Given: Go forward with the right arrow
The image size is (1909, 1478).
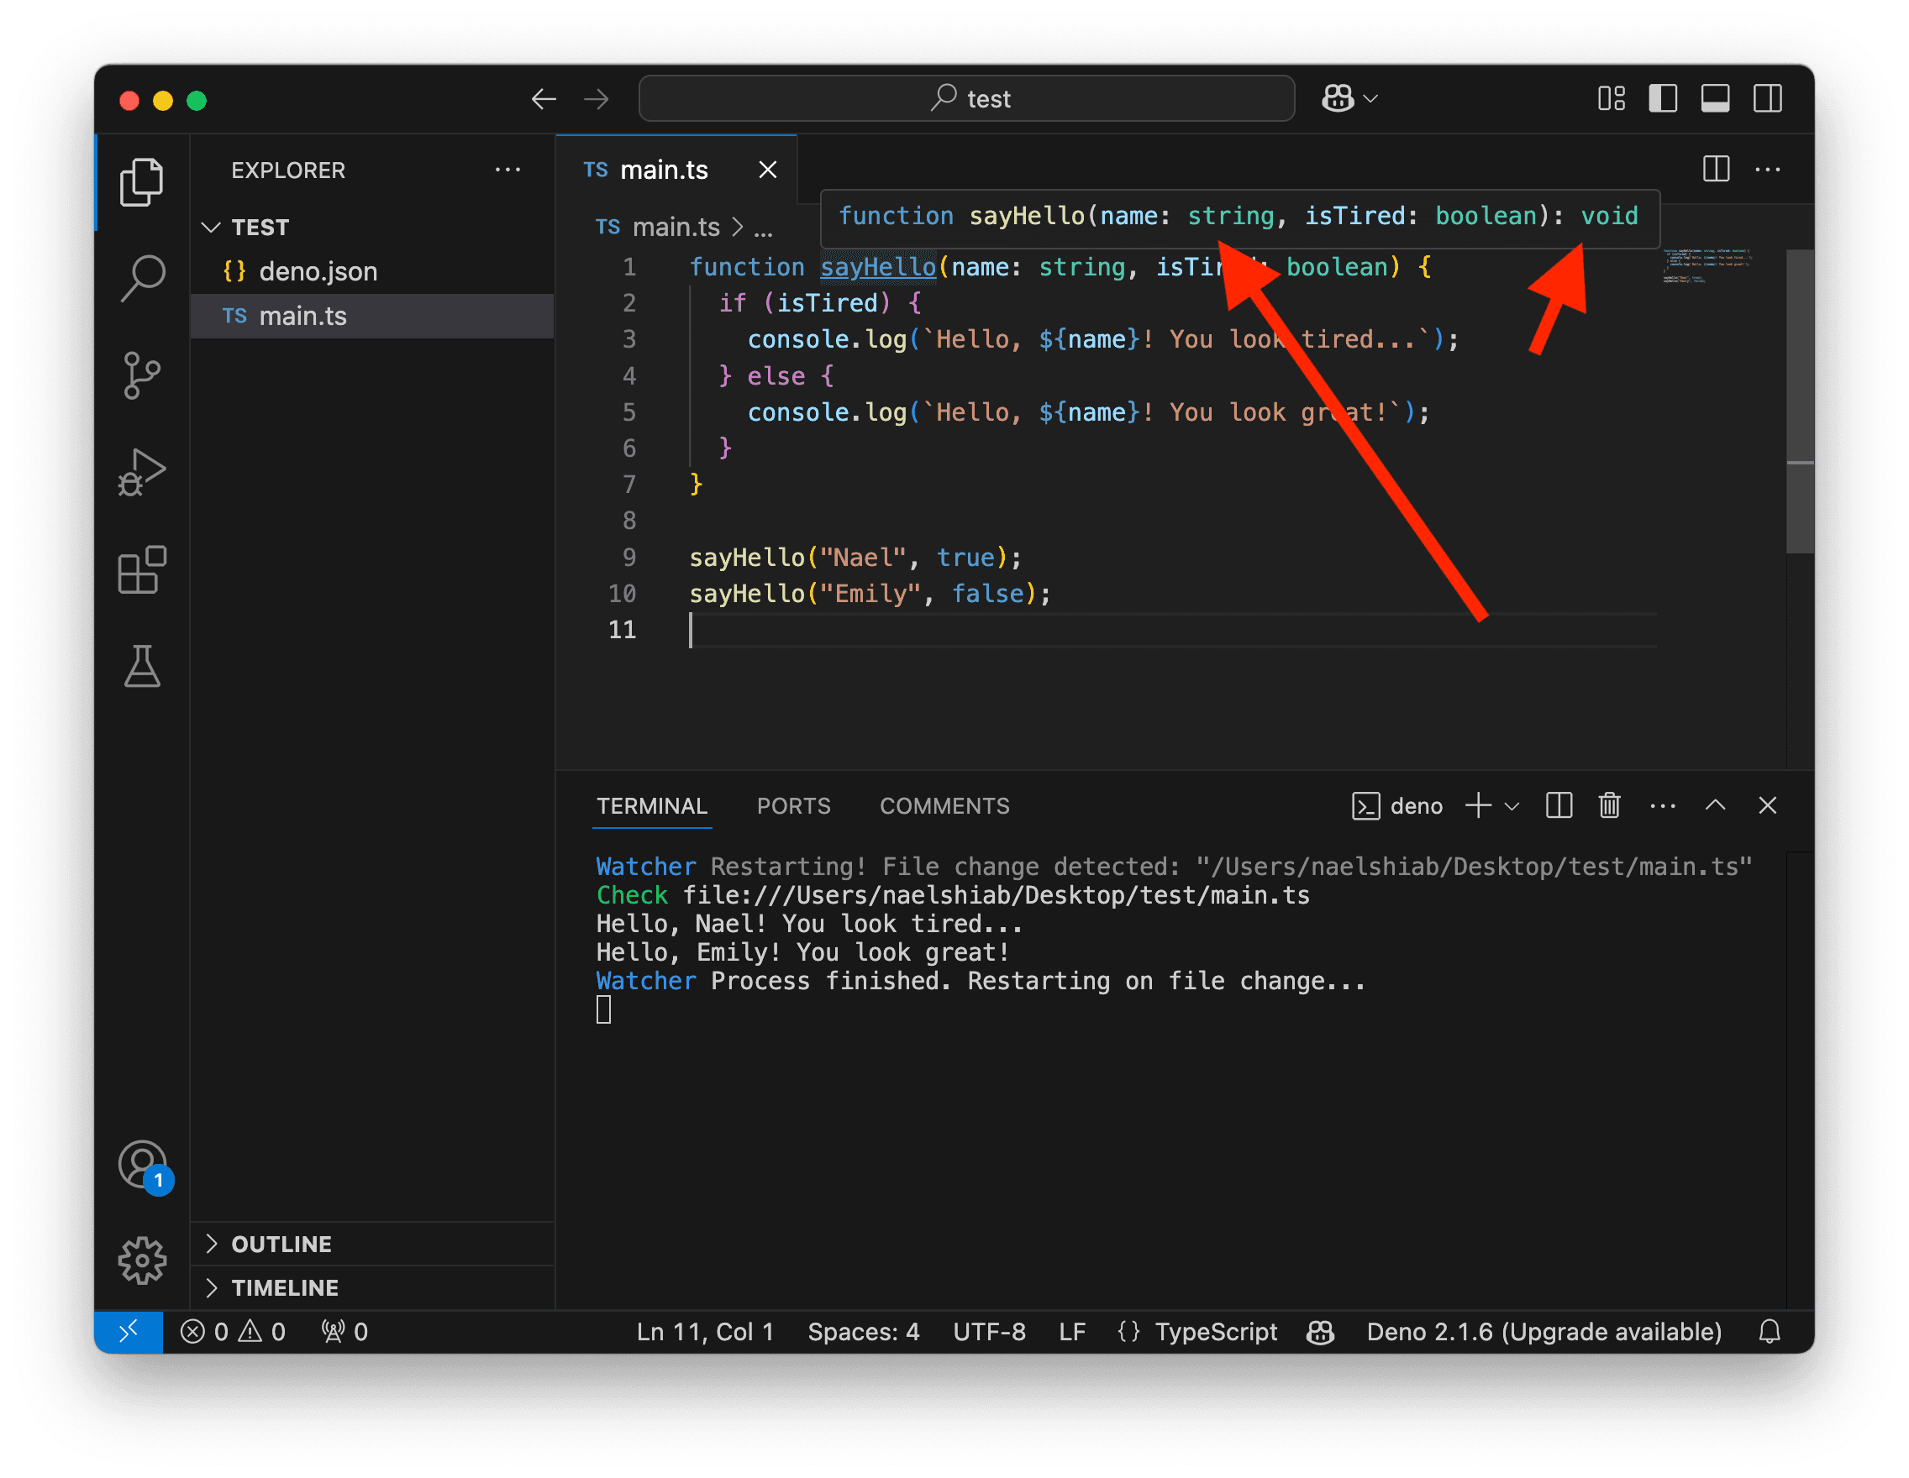Looking at the screenshot, I should click(596, 99).
